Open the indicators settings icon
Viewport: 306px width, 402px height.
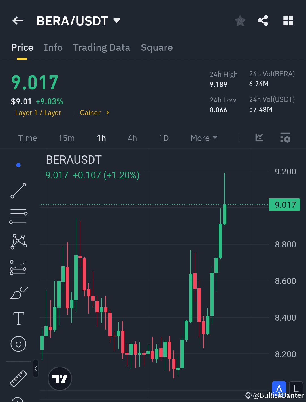point(285,138)
